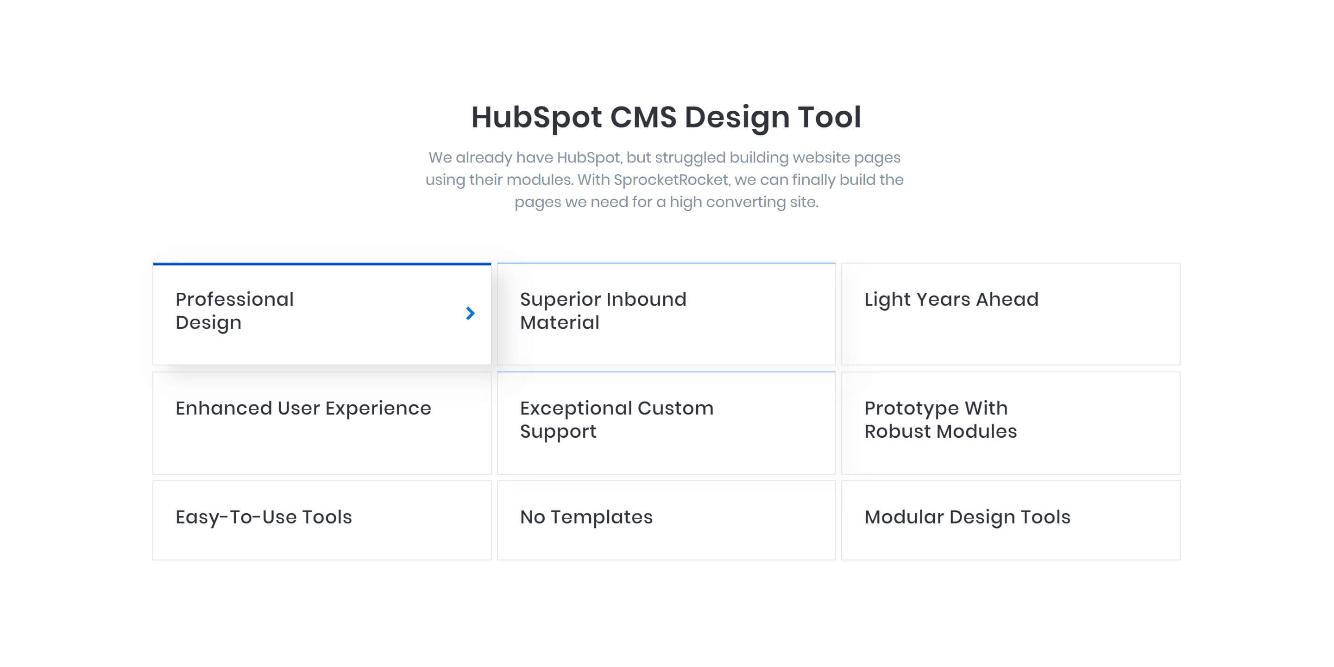Select the Modular Design Tools card

pos(1010,520)
